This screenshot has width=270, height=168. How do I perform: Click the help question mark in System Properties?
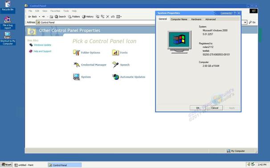click(235, 13)
